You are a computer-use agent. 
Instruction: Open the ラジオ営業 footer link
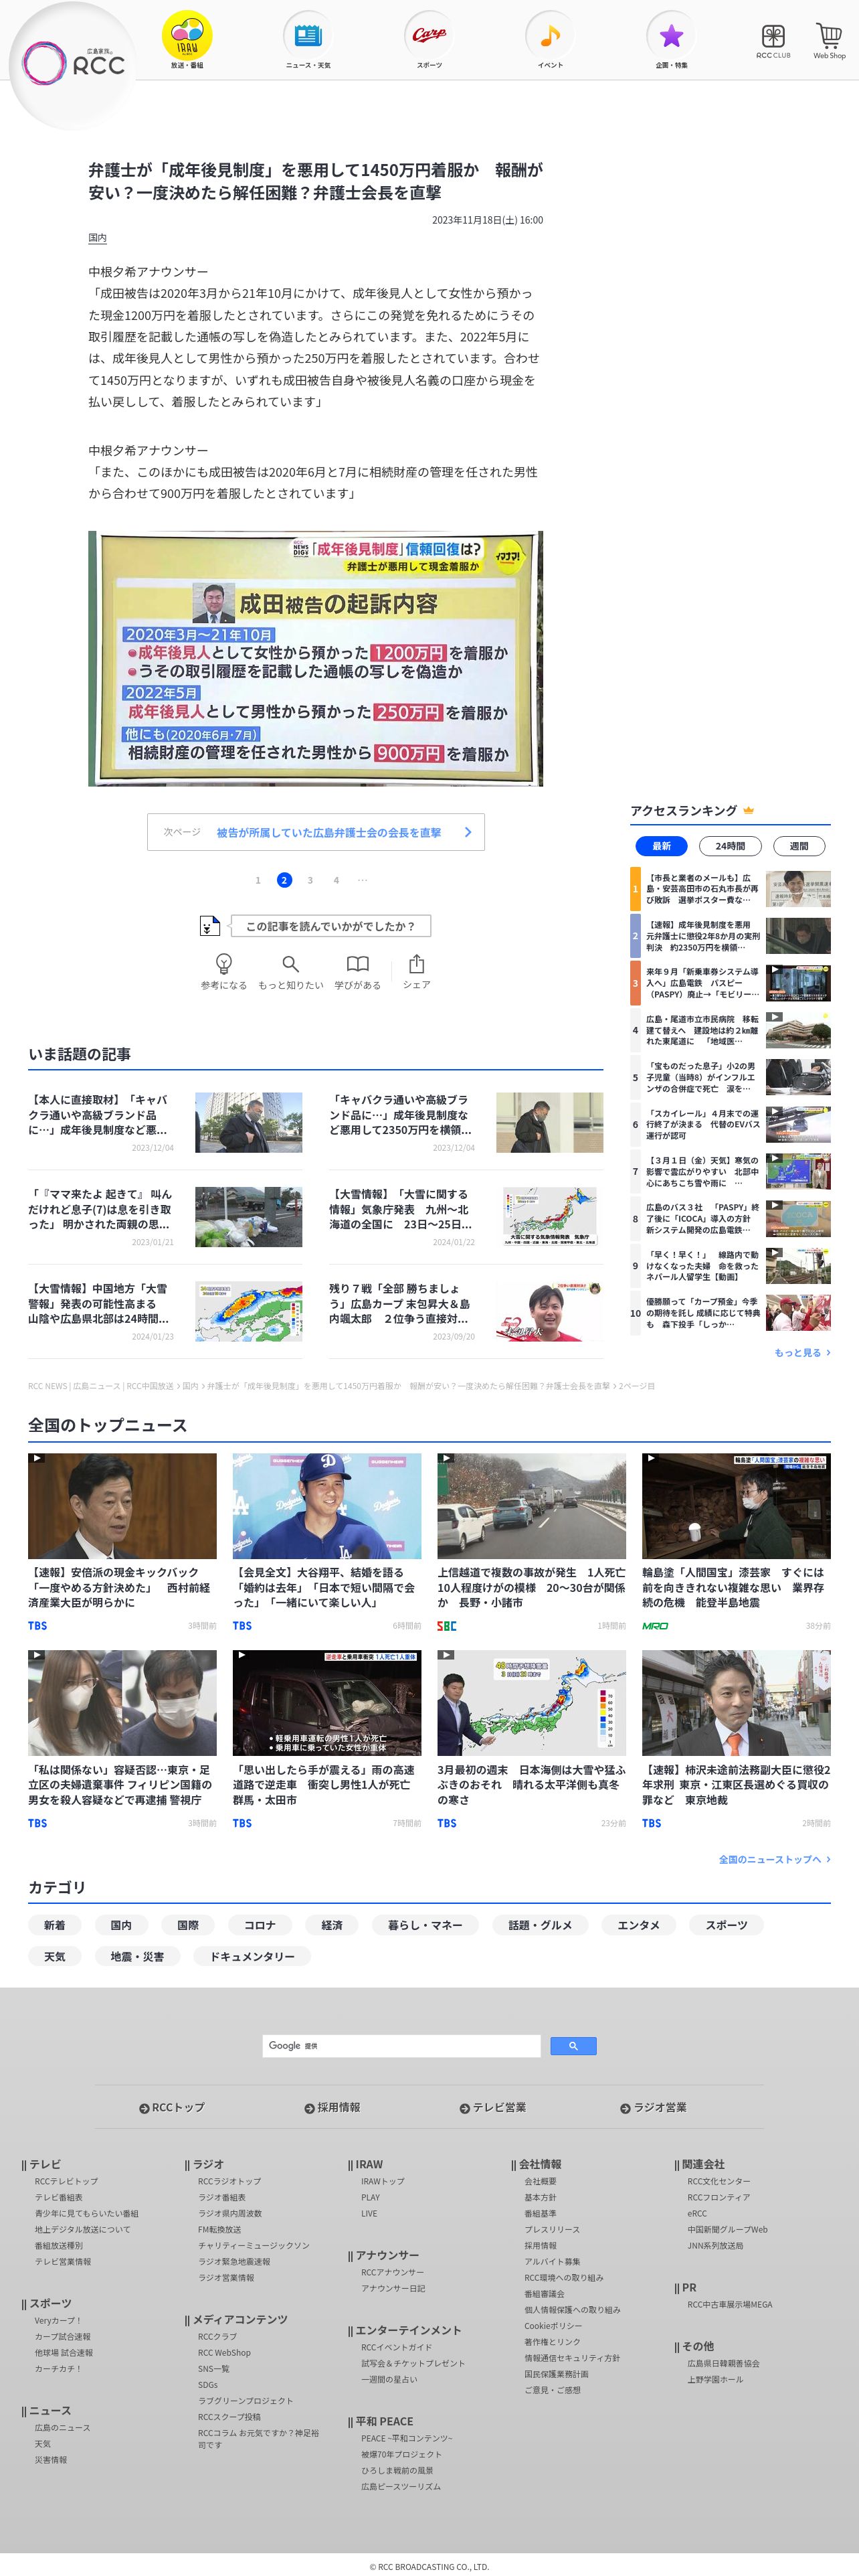point(653,2107)
